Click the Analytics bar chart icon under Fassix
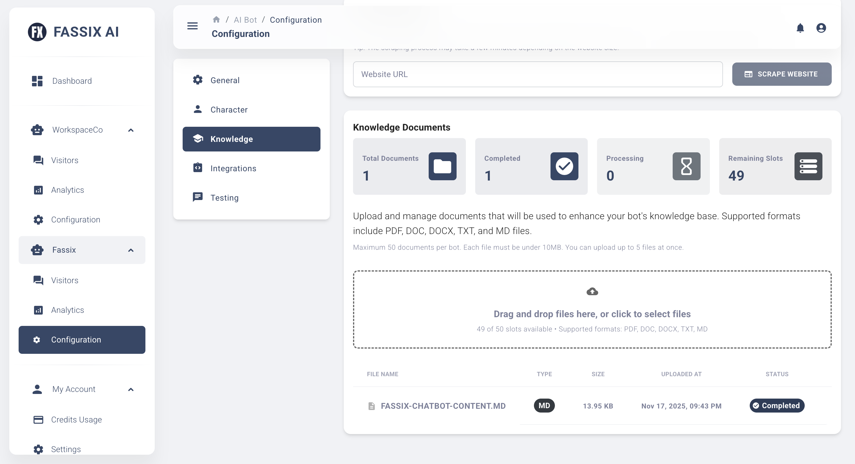Image resolution: width=855 pixels, height=464 pixels. click(38, 310)
